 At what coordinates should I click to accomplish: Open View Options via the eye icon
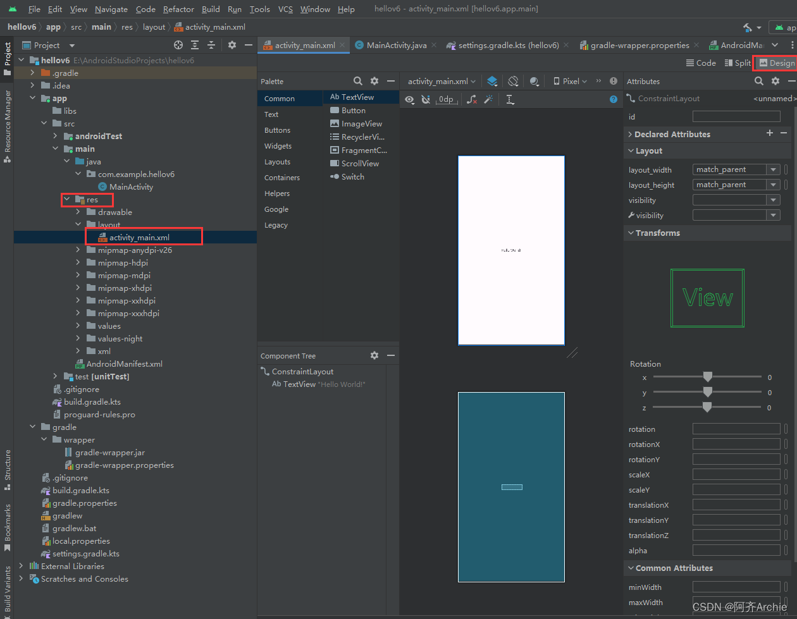pos(409,99)
